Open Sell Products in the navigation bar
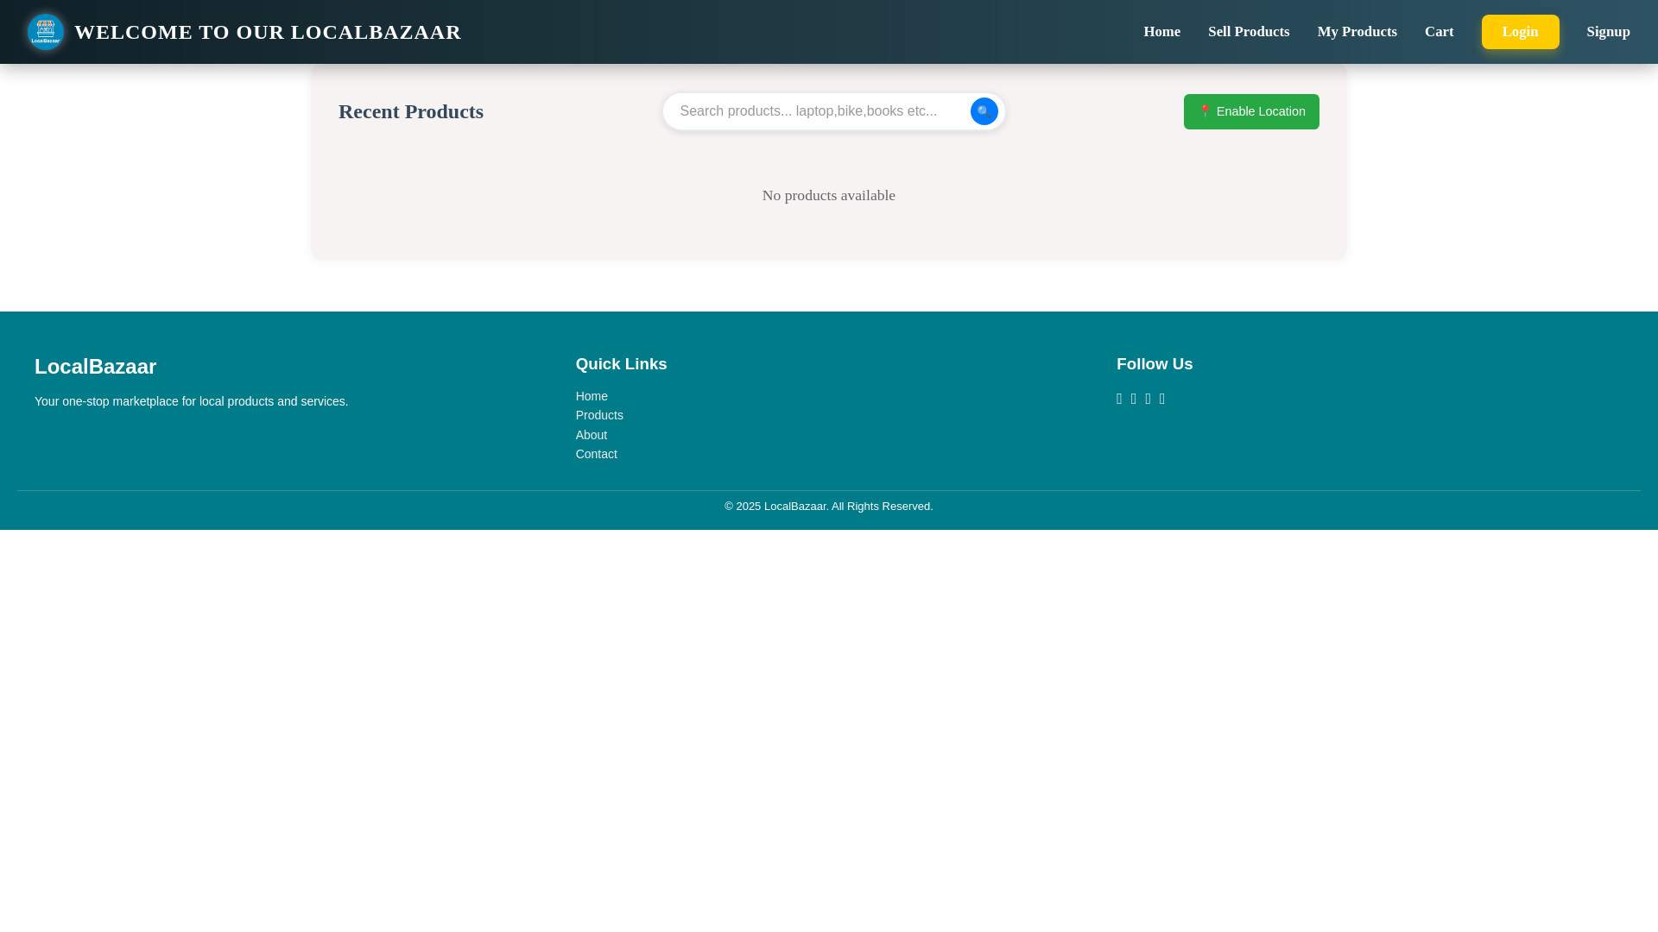1658x932 pixels. click(1248, 32)
